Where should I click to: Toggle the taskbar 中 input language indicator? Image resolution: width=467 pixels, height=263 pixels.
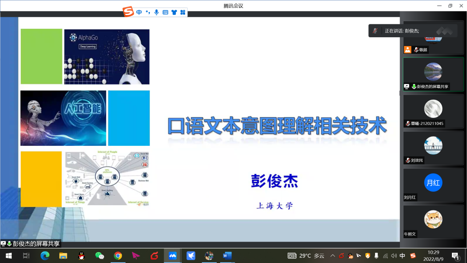click(x=403, y=256)
